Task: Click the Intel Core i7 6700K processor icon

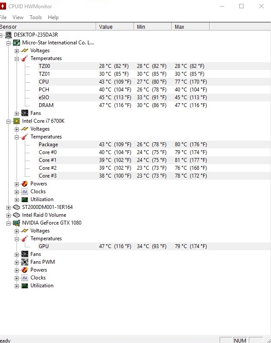Action: 17,121
